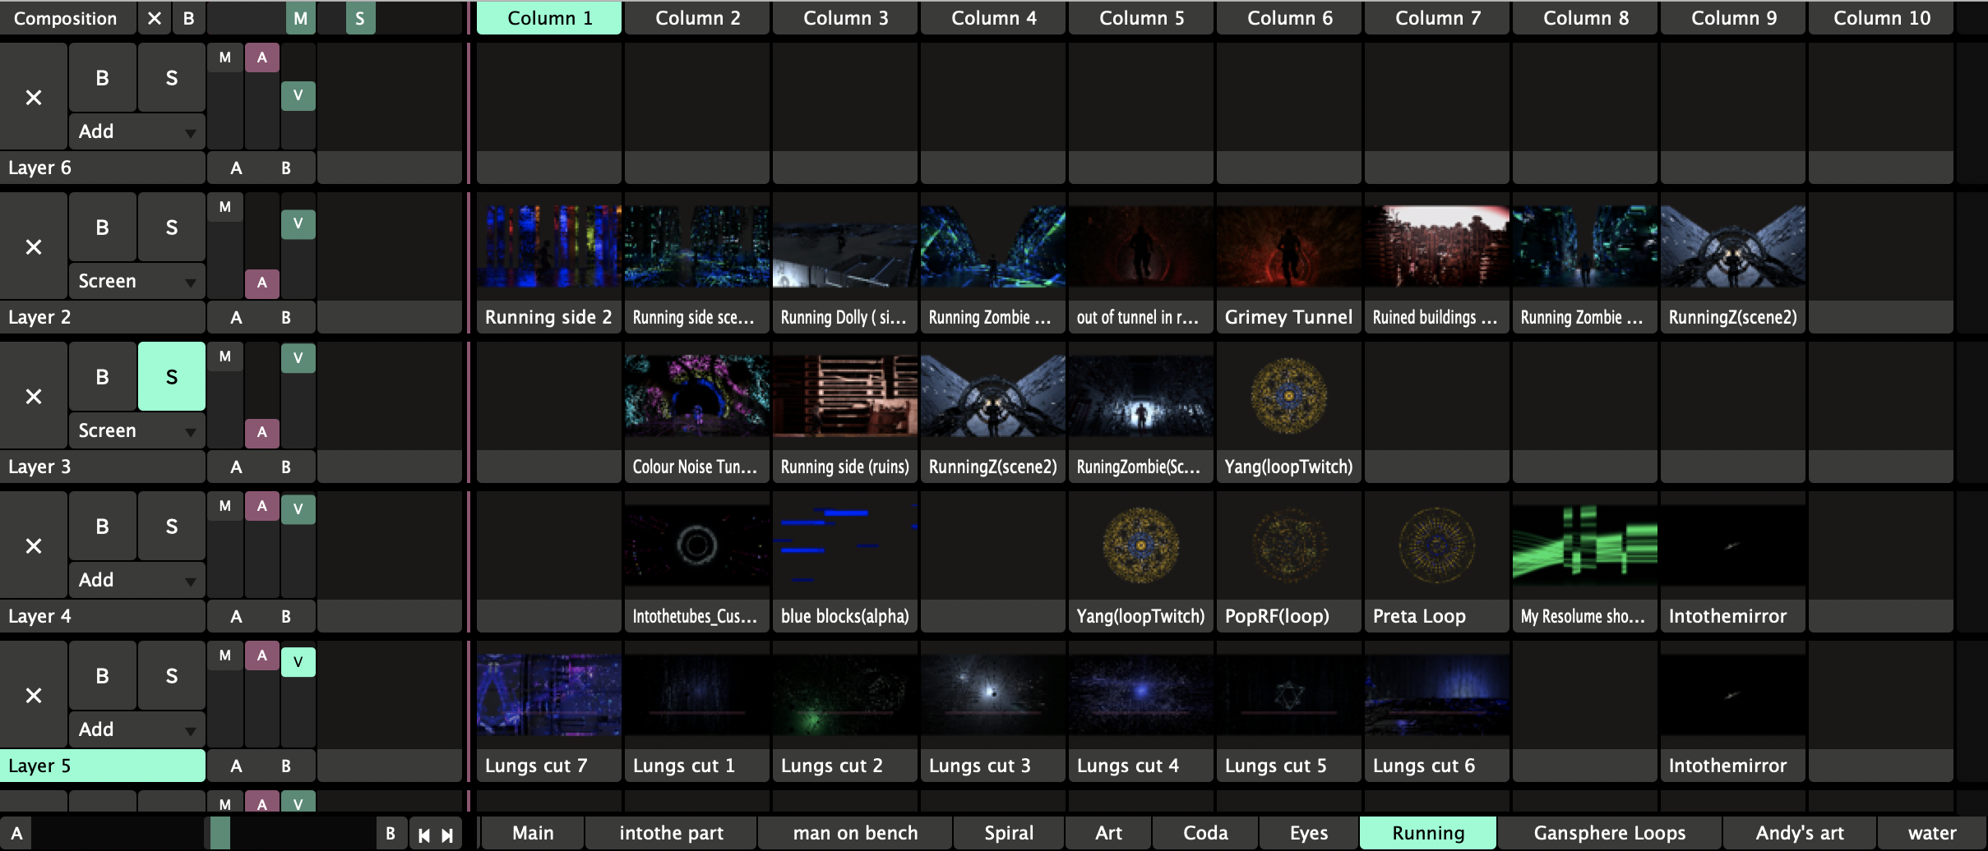Jump to next deck arrow icon
The image size is (1988, 851).
coord(447,835)
